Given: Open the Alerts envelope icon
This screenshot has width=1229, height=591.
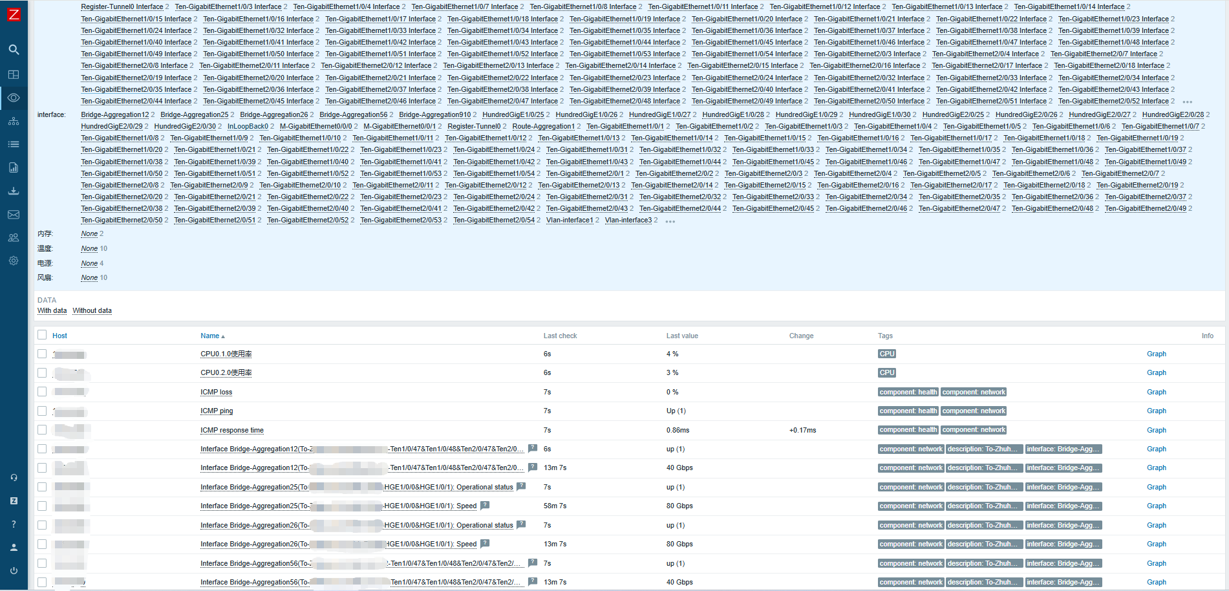Looking at the screenshot, I should (x=14, y=215).
